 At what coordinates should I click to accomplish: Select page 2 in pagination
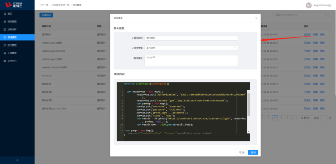(x=275, y=118)
